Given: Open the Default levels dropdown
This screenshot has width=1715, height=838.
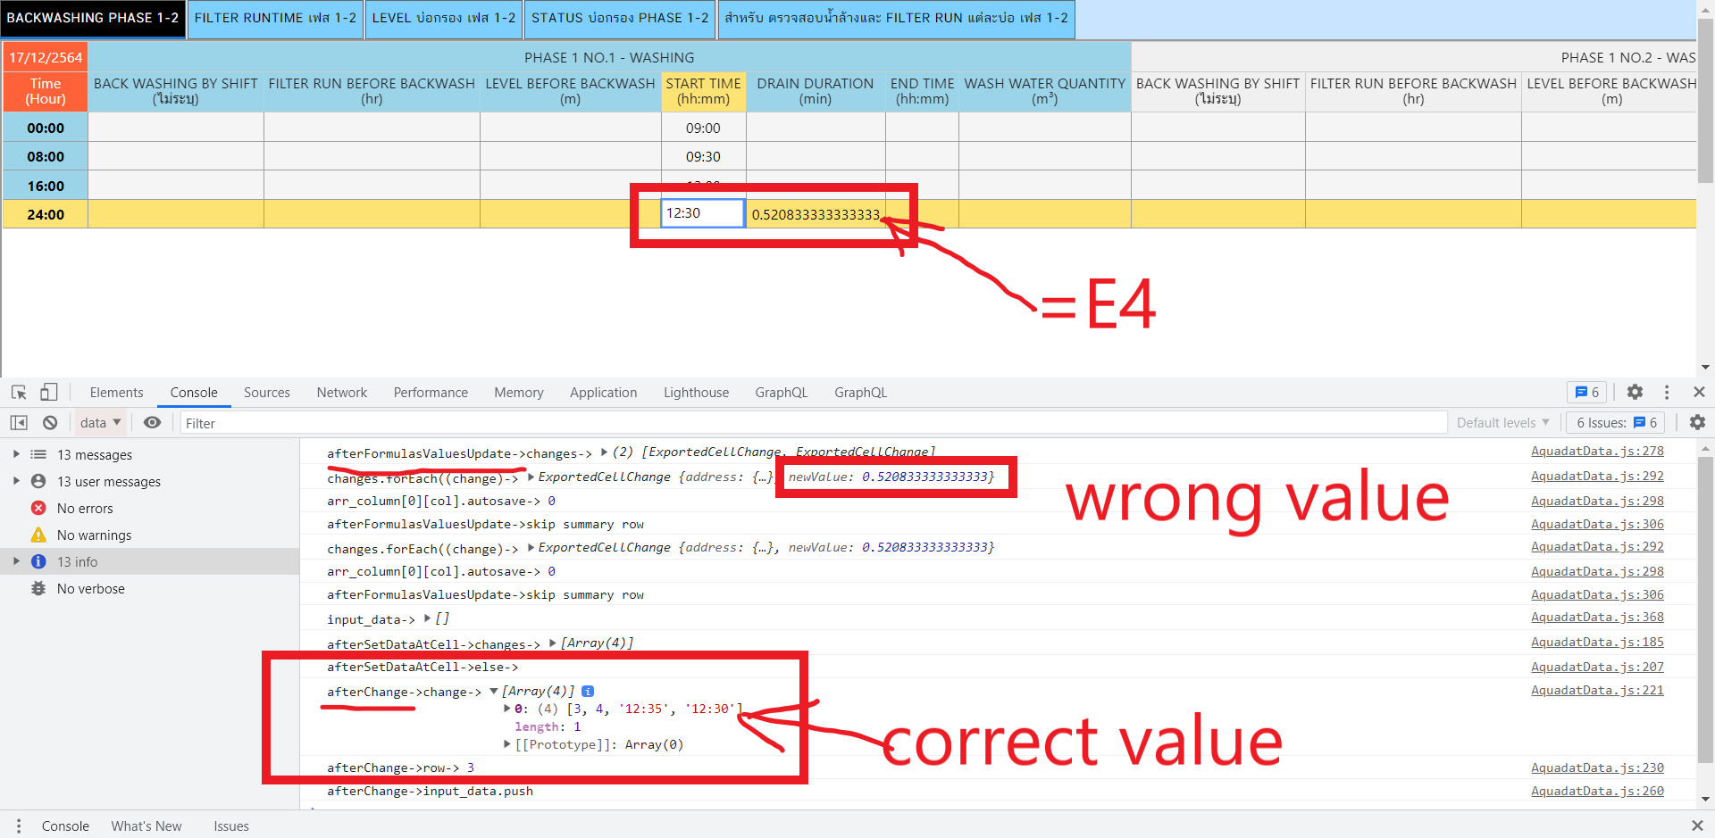Looking at the screenshot, I should coord(1502,423).
